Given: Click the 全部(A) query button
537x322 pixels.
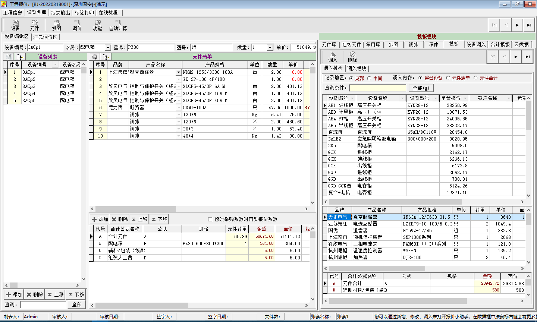Looking at the screenshot, I should 421,88.
